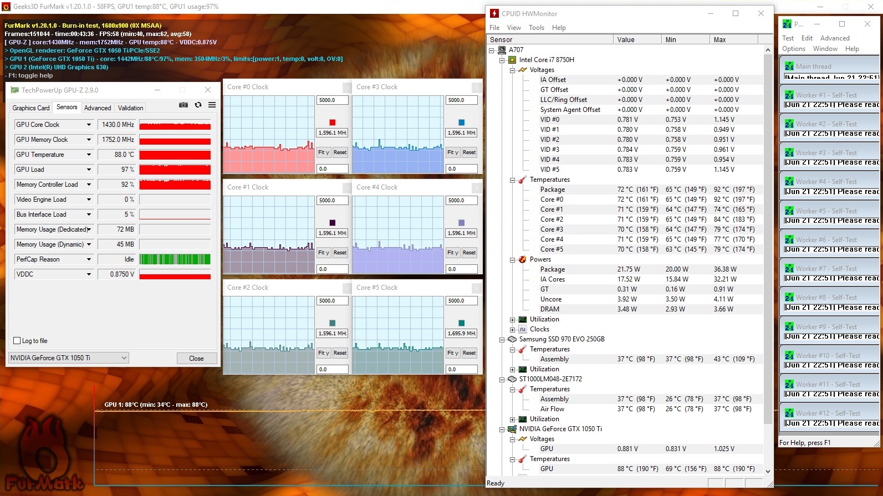Open the VDDC sensor dropdown in GPU-Z
The width and height of the screenshot is (883, 496).
point(89,274)
